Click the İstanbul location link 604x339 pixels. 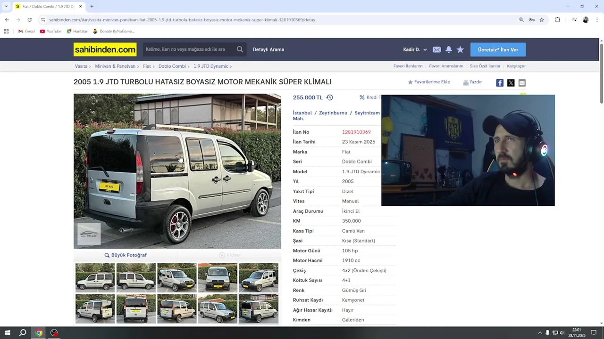pos(302,113)
